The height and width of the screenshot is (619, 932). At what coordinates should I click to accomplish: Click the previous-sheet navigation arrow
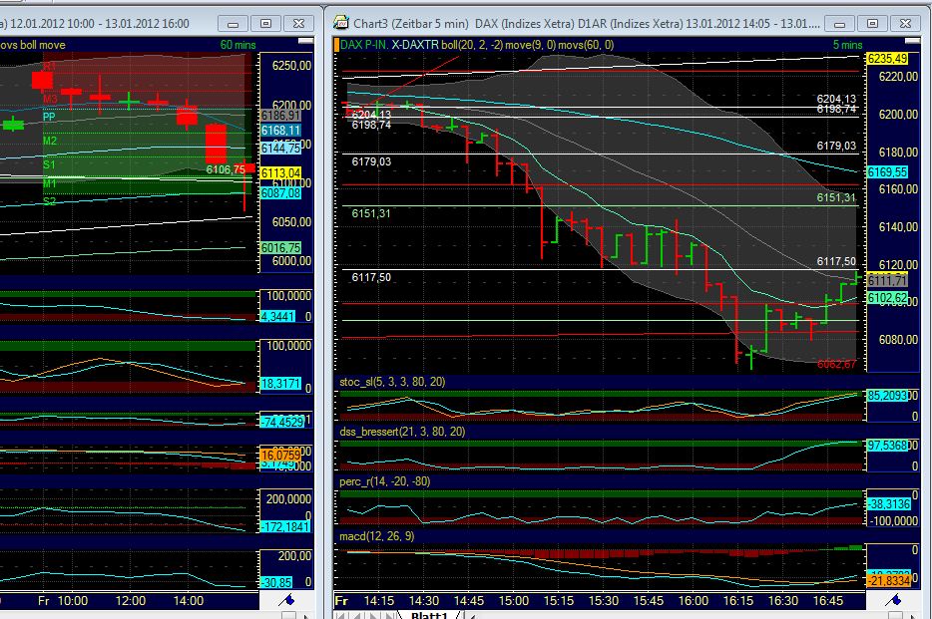pos(358,614)
